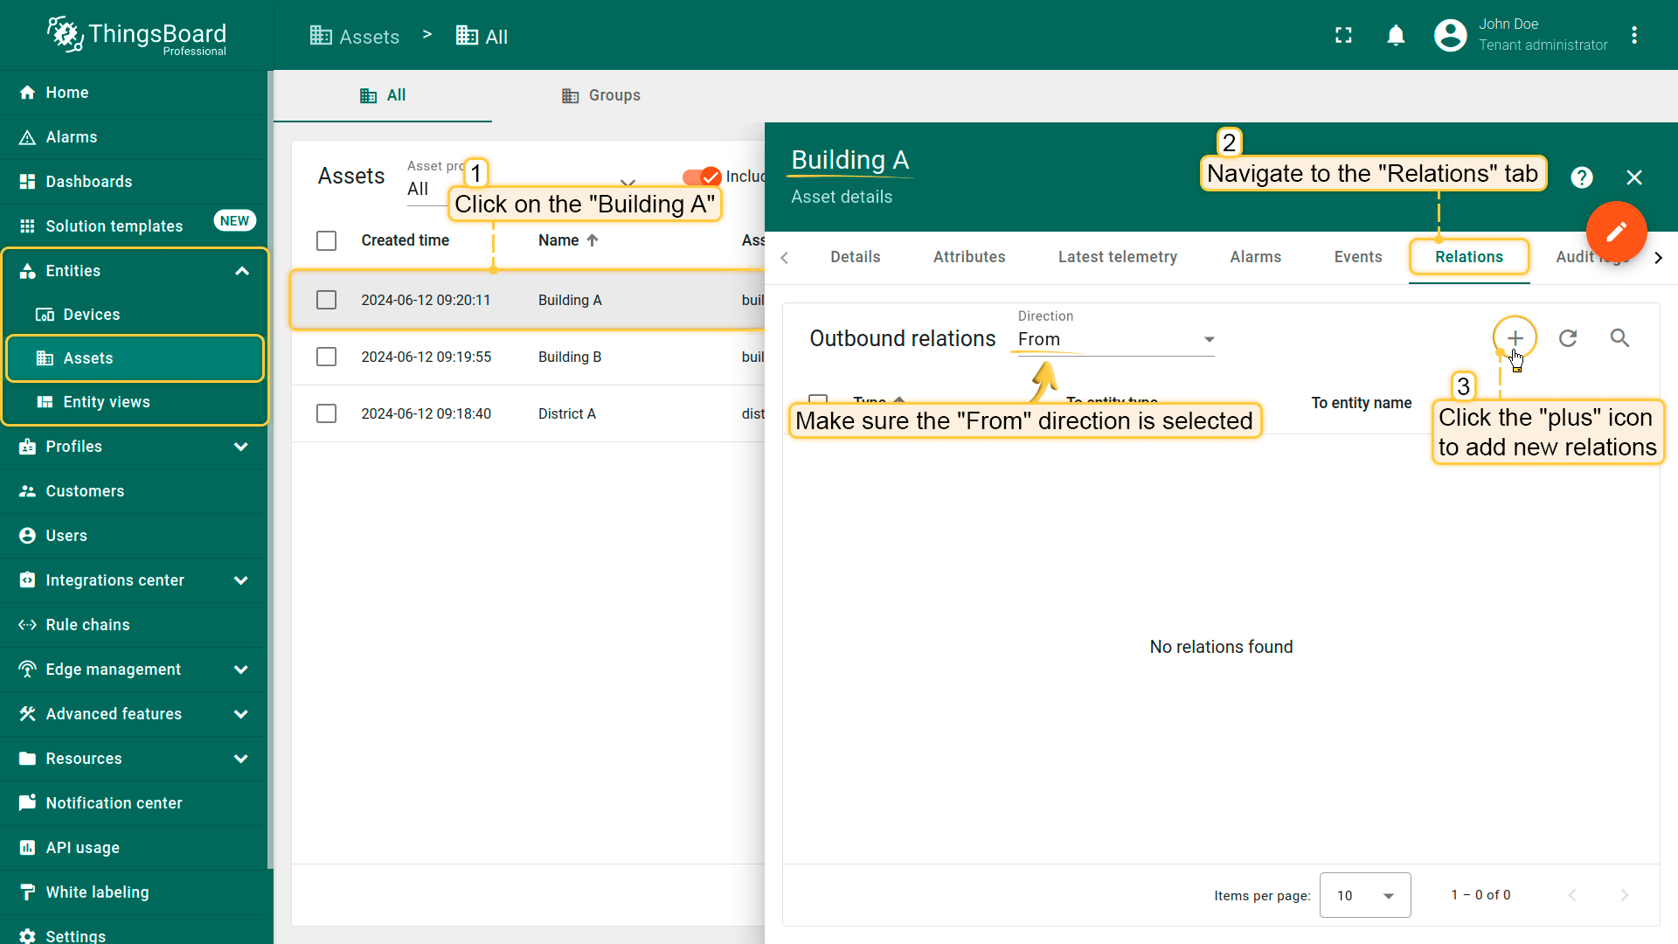Open the Direction From dropdown
The width and height of the screenshot is (1678, 944).
click(1115, 339)
